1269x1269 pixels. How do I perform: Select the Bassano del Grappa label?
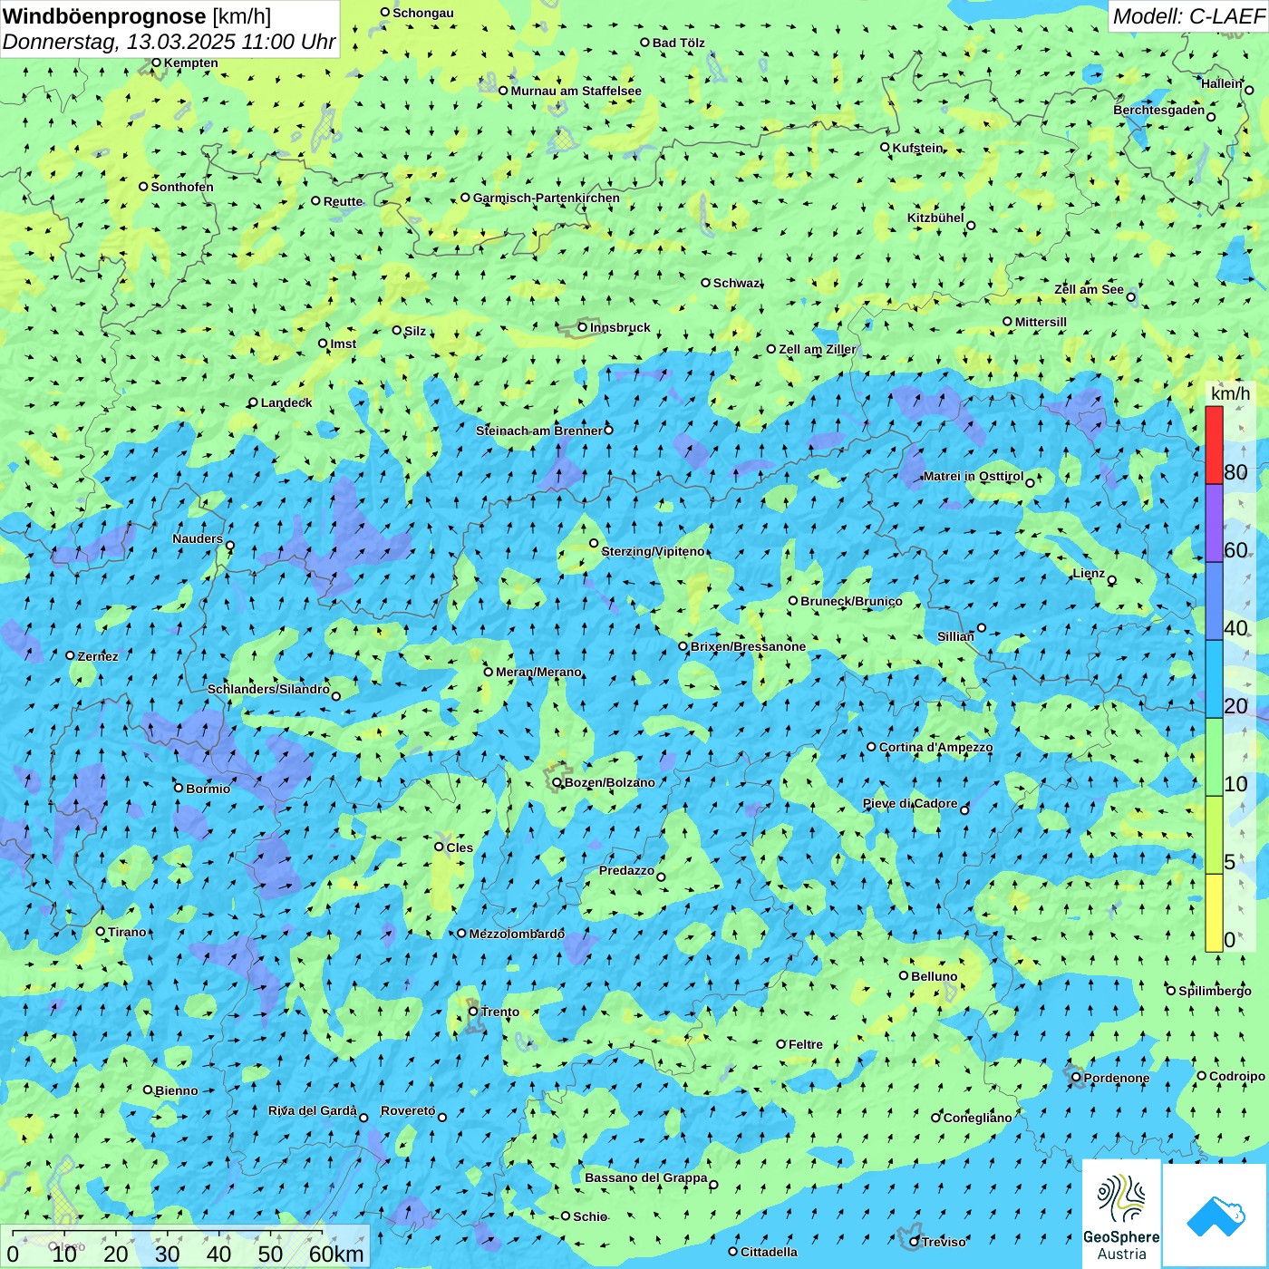coord(646,1177)
